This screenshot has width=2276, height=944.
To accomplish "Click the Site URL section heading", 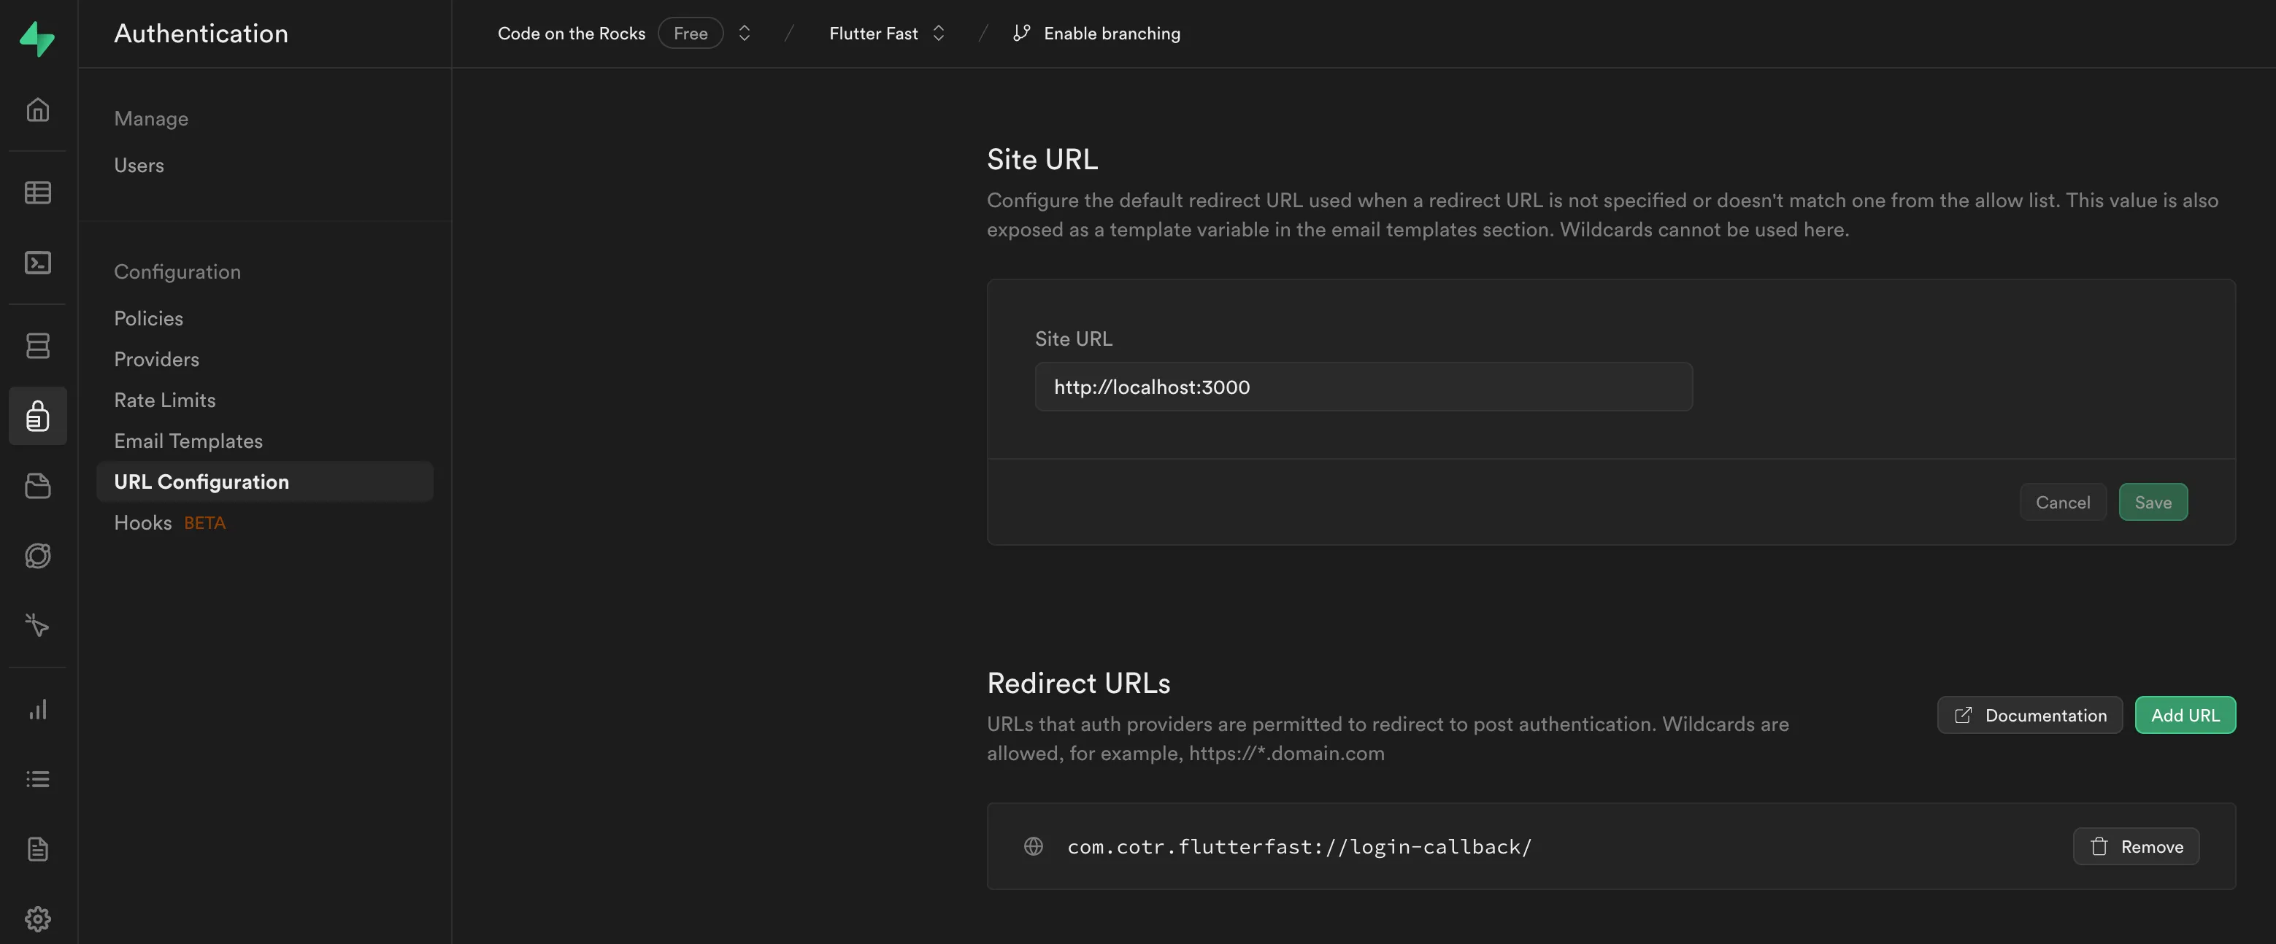I will [x=1042, y=159].
